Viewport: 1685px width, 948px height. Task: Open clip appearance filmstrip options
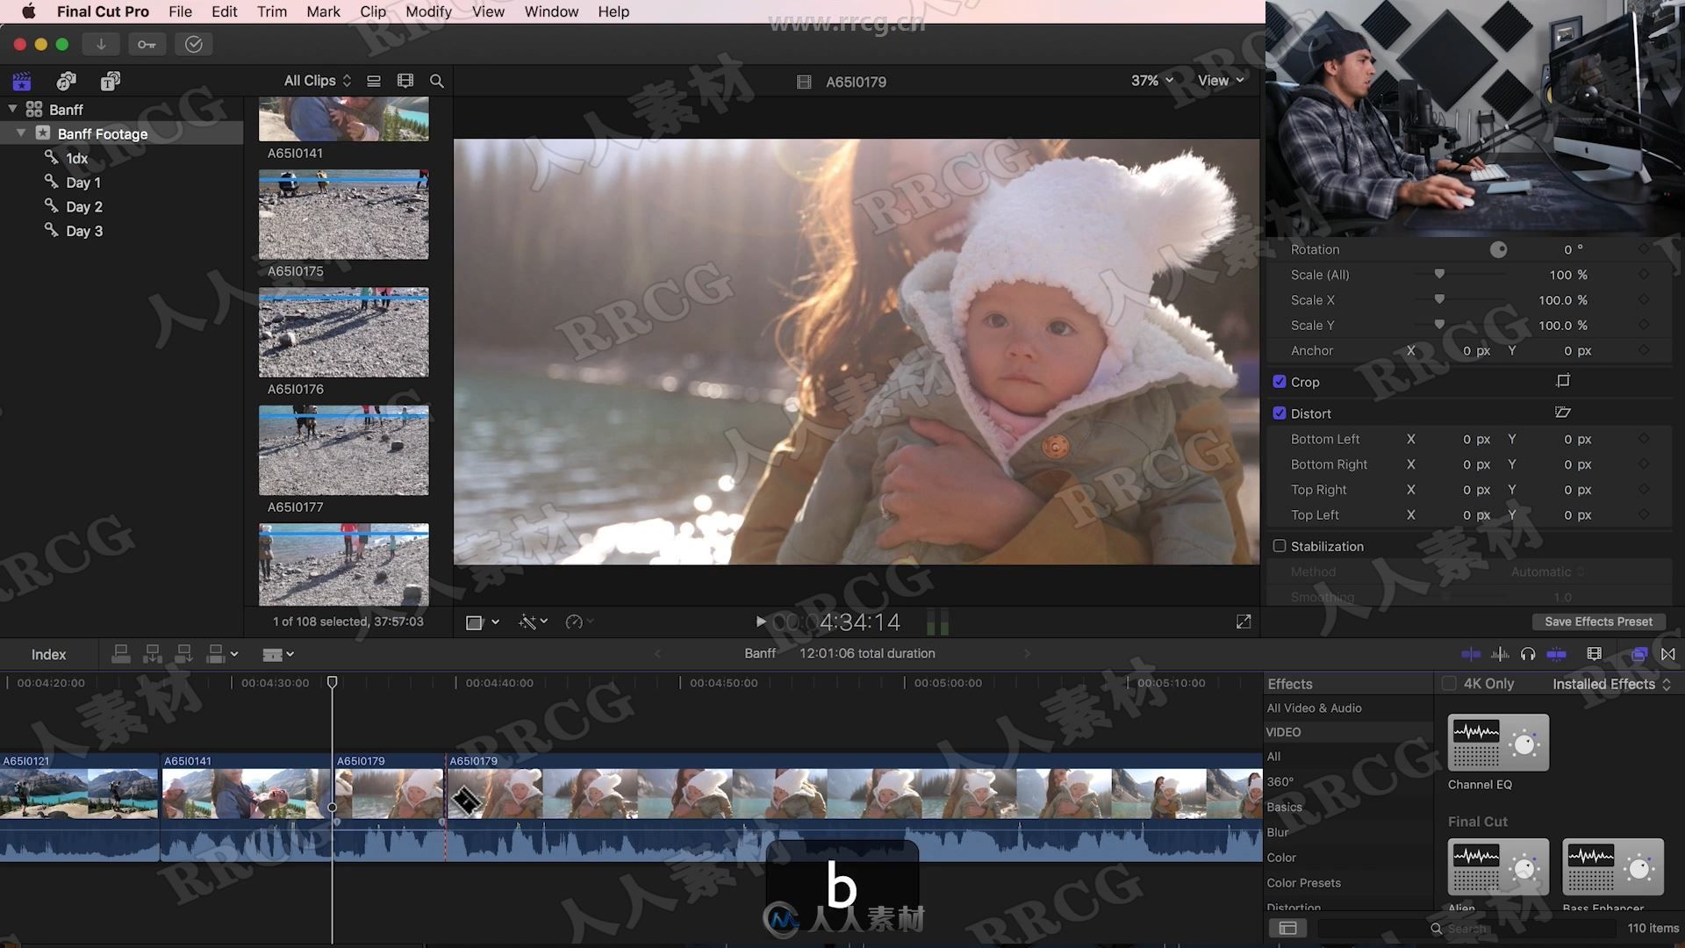point(405,81)
